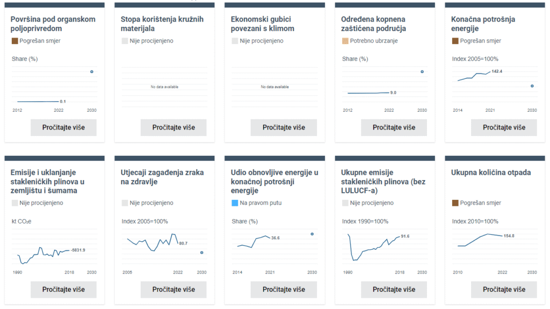Open 'Pročitajte više' for 'Ukupna količina otpada'

504,290
